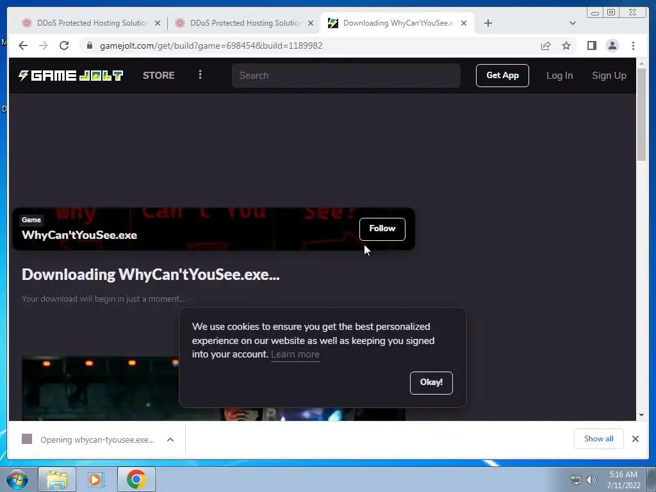Click the Game label badge
Image resolution: width=656 pixels, height=492 pixels.
31,220
